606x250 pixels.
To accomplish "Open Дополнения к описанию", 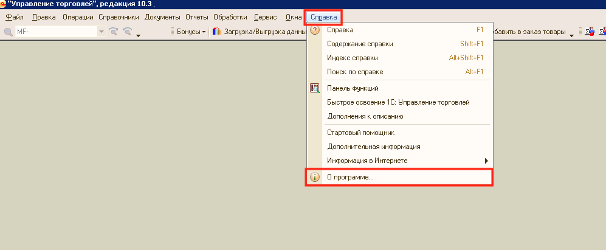I will (x=400, y=116).
